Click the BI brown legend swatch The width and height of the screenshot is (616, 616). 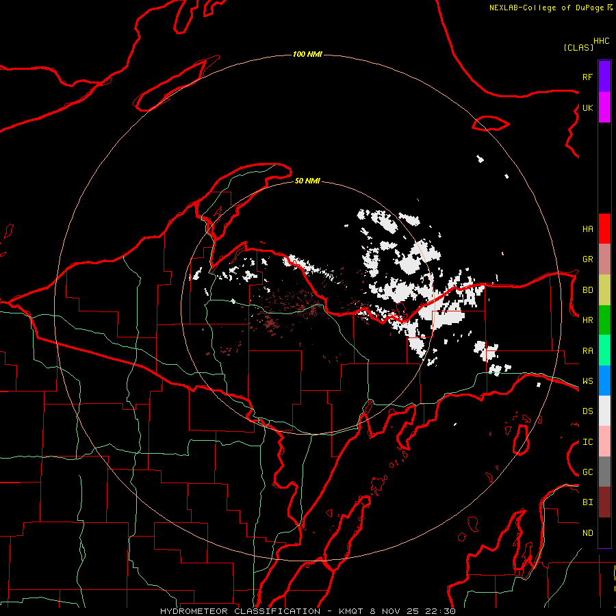pos(604,502)
